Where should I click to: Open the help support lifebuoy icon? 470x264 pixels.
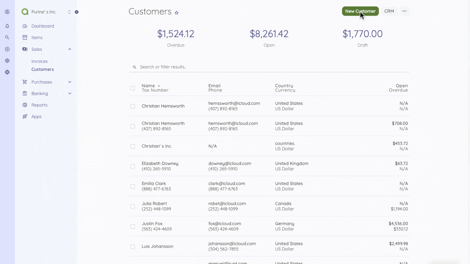pos(7,72)
